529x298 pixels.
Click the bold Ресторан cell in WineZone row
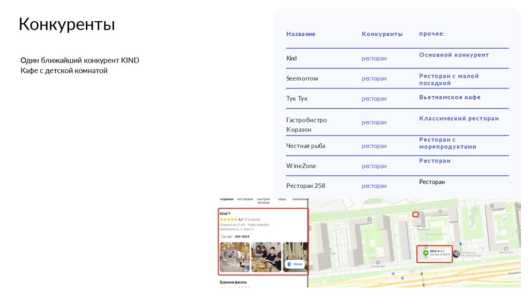434,160
